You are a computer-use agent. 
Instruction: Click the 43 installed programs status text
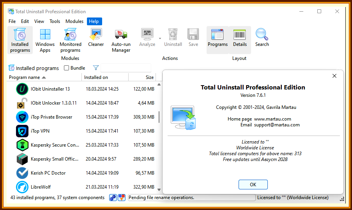point(57,198)
